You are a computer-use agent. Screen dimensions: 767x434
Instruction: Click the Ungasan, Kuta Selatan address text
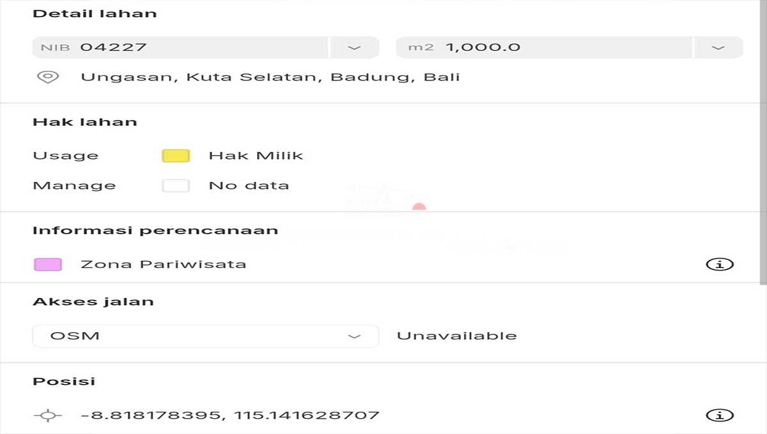coord(270,77)
